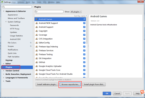
Task: Click the magnifier icon in plugin search
Action: click(36, 12)
